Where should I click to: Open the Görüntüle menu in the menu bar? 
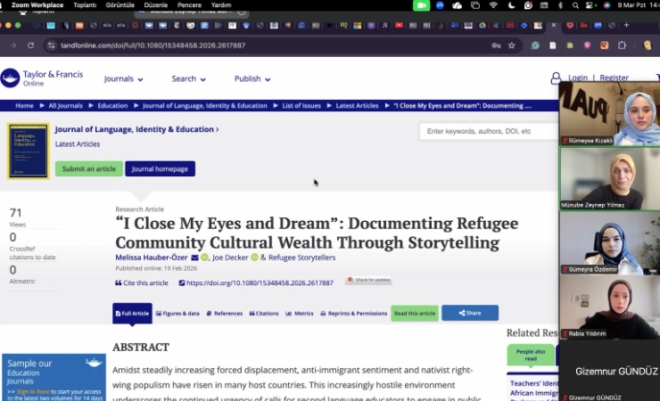click(119, 4)
